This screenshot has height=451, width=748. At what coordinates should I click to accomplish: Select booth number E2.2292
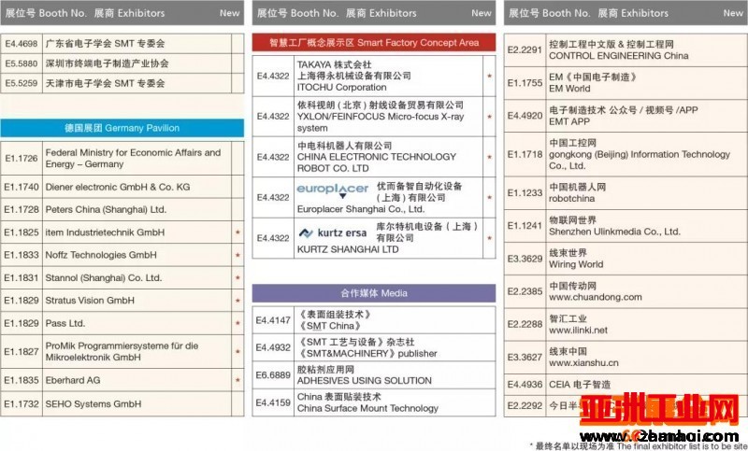[x=525, y=406]
